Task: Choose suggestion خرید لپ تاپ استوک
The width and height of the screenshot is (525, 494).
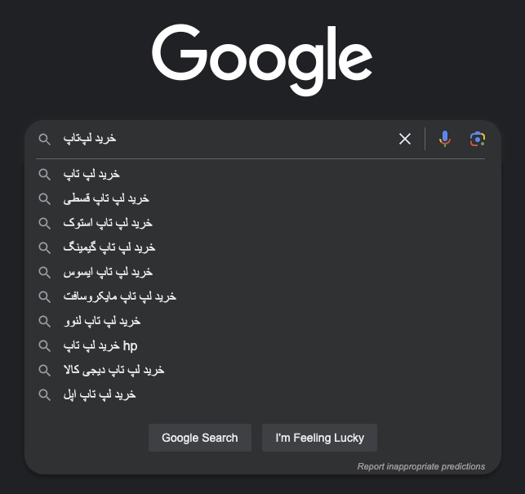Action: (x=261, y=223)
